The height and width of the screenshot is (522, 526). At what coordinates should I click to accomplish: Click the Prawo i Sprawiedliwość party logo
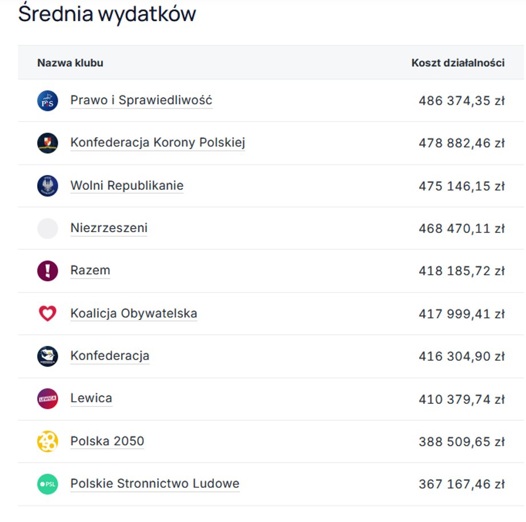point(48,100)
